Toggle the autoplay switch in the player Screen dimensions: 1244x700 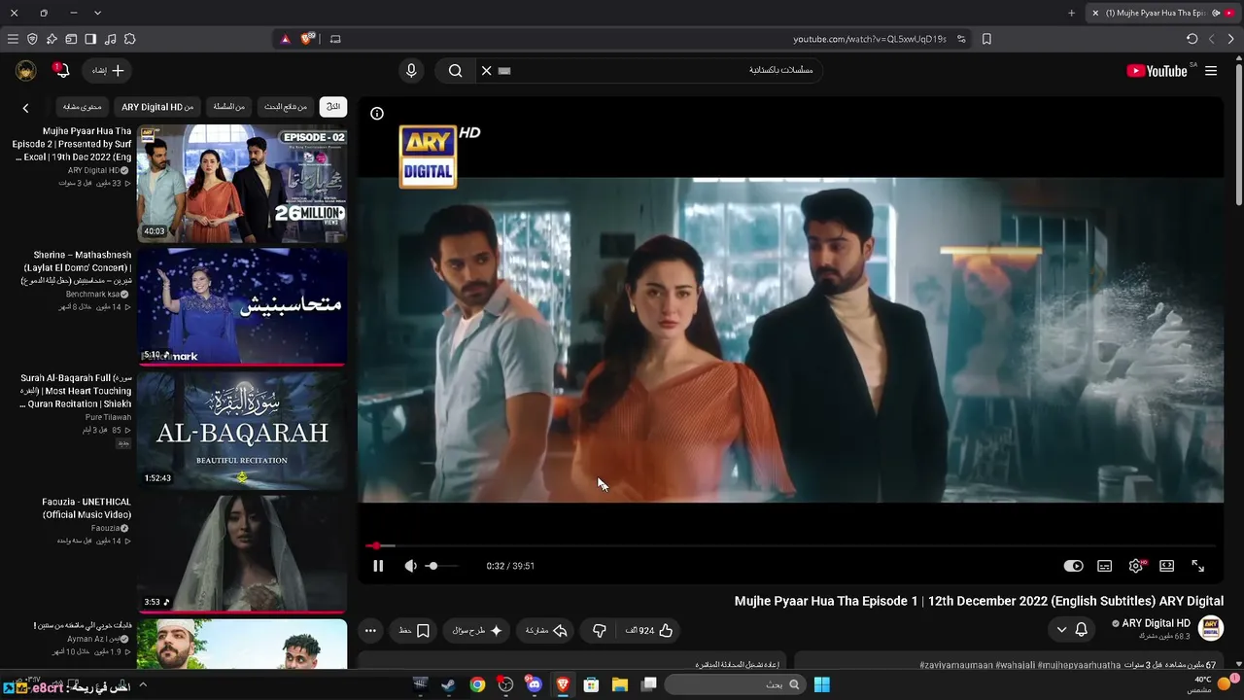1073,566
